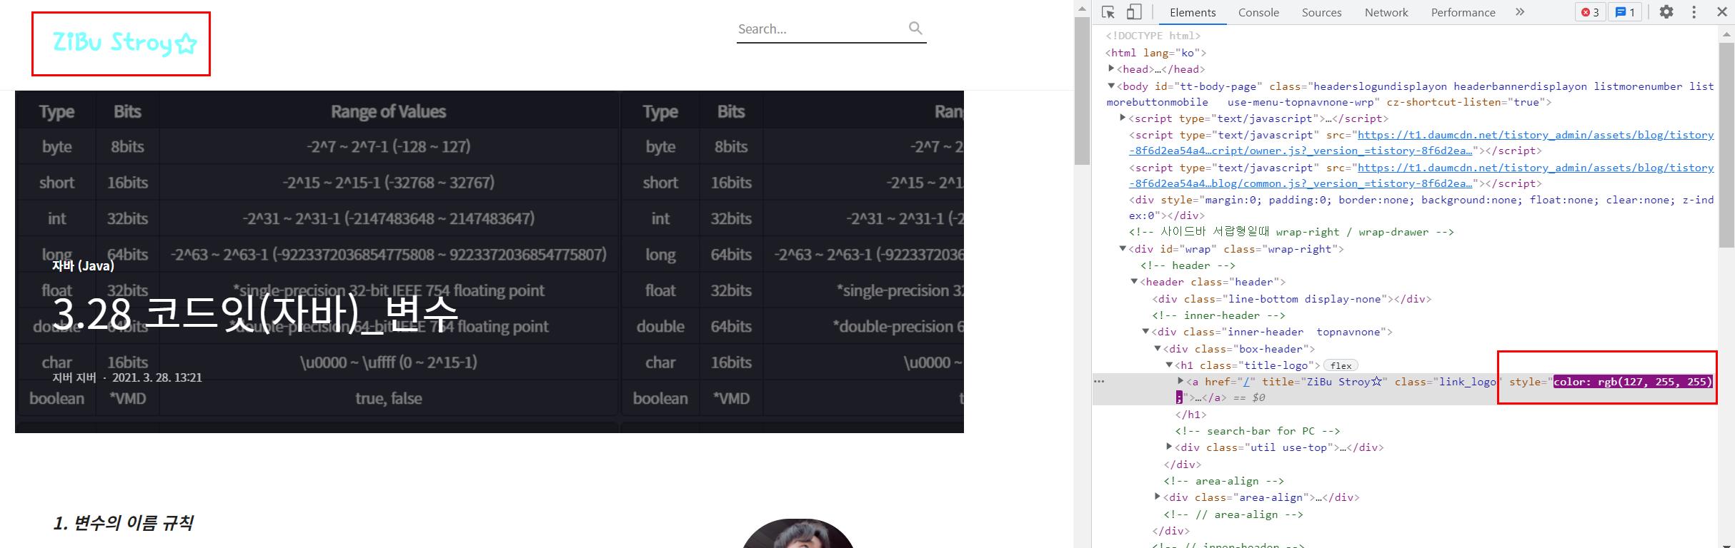Viewport: 1735px width, 548px height.
Task: Click the author profile photo thumbnail
Action: pos(797,534)
